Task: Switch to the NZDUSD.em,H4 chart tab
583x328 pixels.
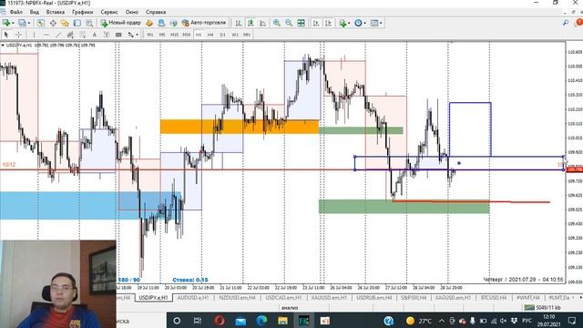Action: pos(237,298)
